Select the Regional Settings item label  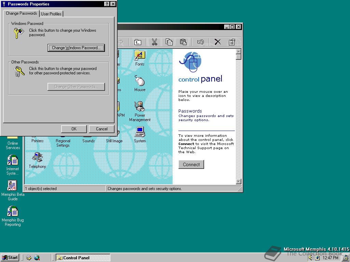click(63, 143)
